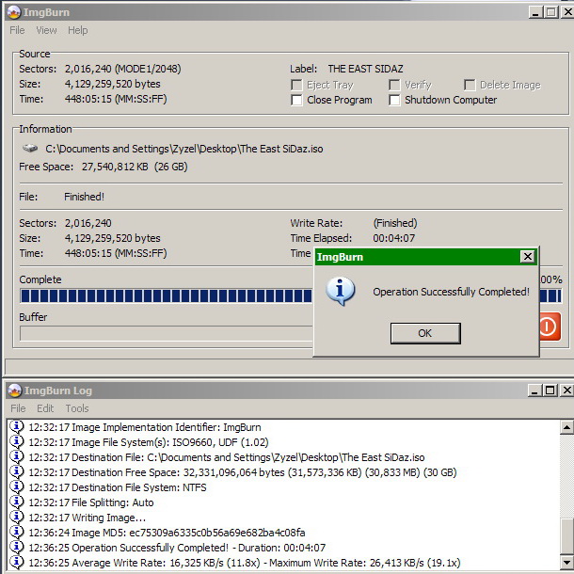
Task: Click info icon on Destination File row
Action: 17,456
